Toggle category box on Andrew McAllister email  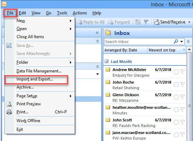[176, 72]
